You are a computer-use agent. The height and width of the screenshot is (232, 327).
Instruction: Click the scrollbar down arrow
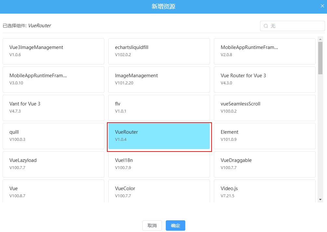[x=320, y=200]
